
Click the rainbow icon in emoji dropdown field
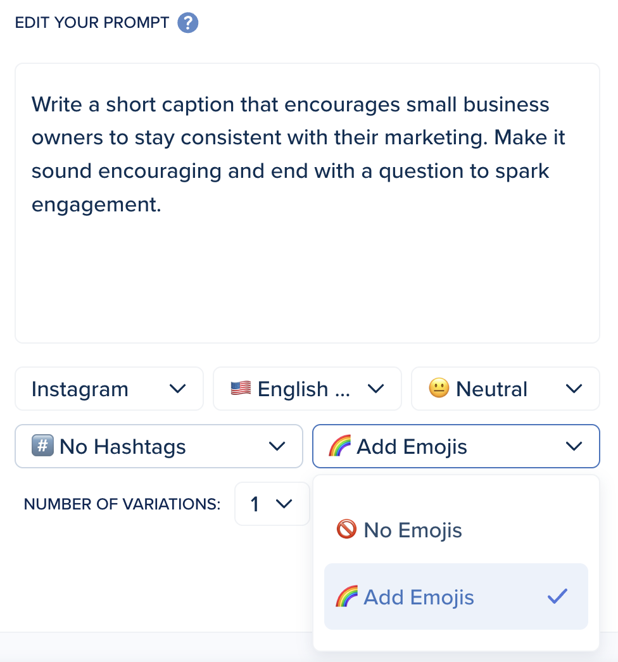[x=339, y=446]
